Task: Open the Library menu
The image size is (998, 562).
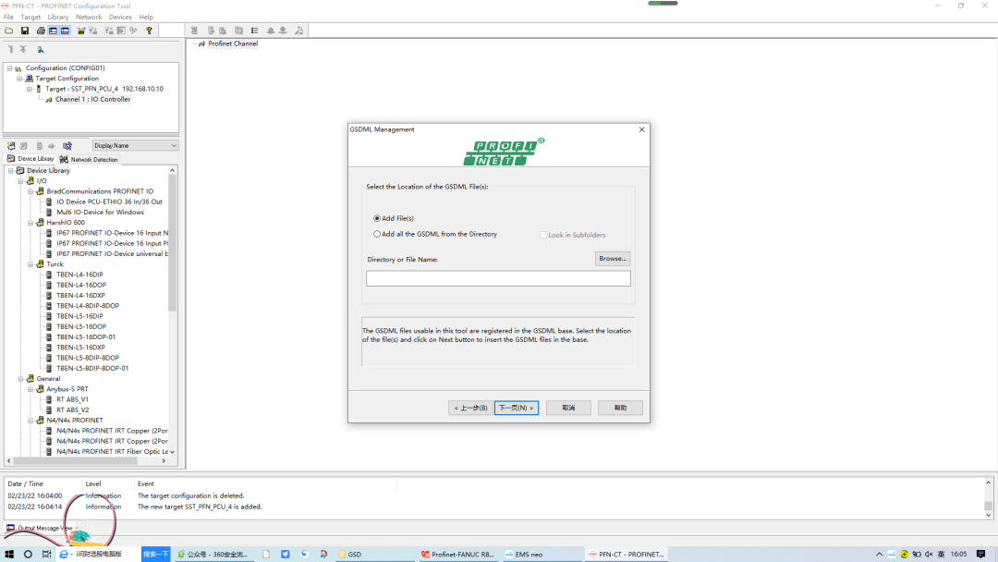Action: (x=57, y=16)
